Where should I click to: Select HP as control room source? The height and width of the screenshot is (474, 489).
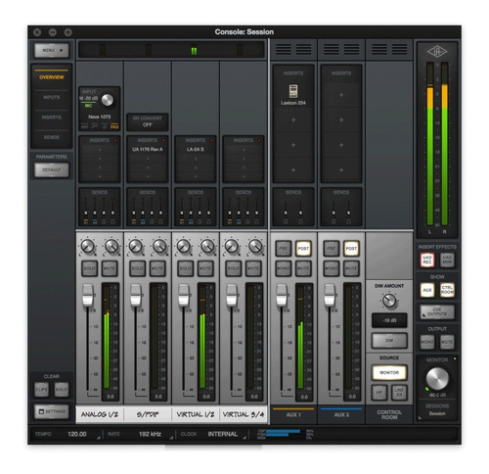379,393
